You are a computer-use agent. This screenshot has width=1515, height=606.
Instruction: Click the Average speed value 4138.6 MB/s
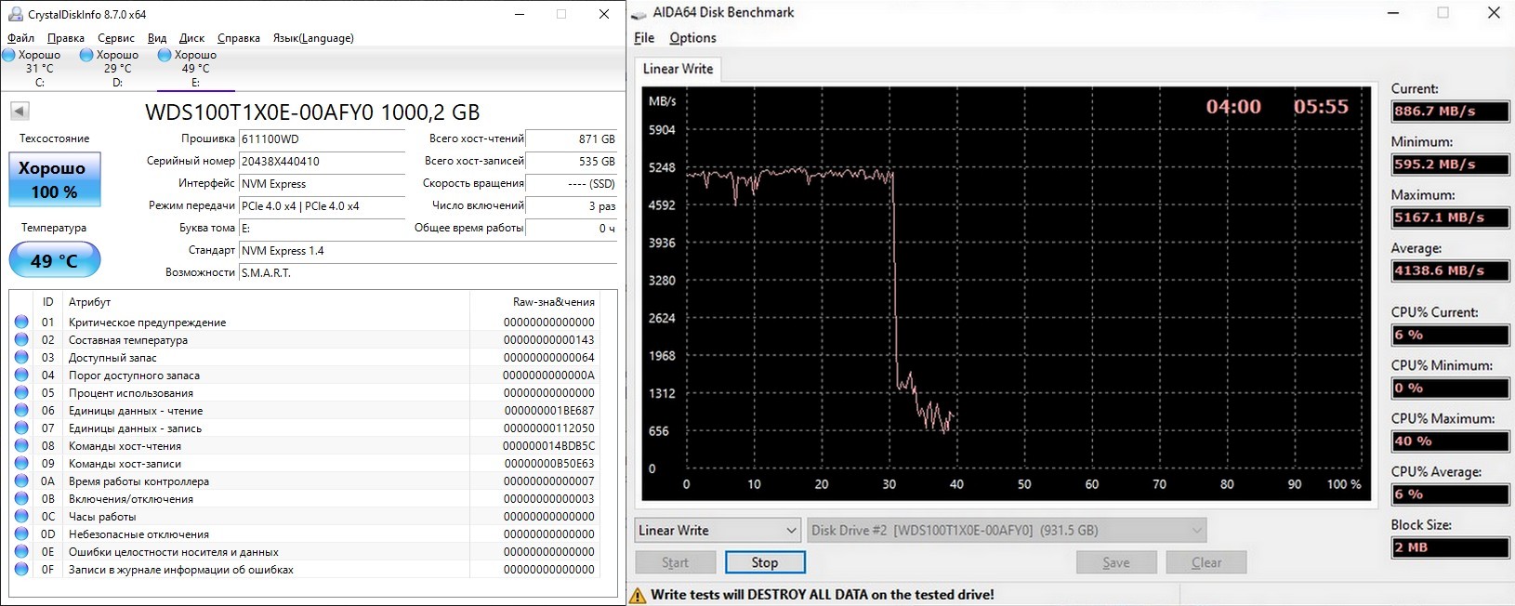(x=1450, y=270)
